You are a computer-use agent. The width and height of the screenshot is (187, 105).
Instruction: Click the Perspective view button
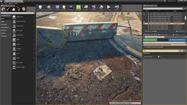(44, 14)
